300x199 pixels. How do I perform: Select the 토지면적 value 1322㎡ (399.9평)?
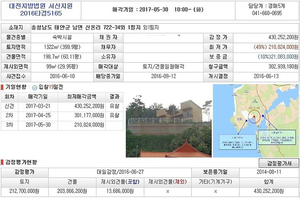pyautogui.click(x=62, y=47)
